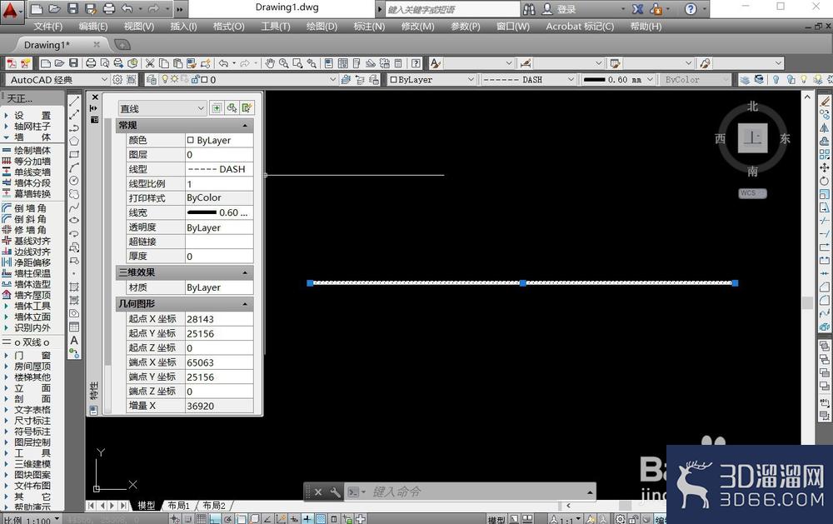Click the Move tool in modify toolbar

[x=825, y=167]
